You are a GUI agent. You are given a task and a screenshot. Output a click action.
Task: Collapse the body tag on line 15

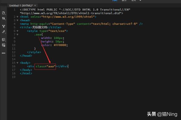pyautogui.click(x=17, y=63)
